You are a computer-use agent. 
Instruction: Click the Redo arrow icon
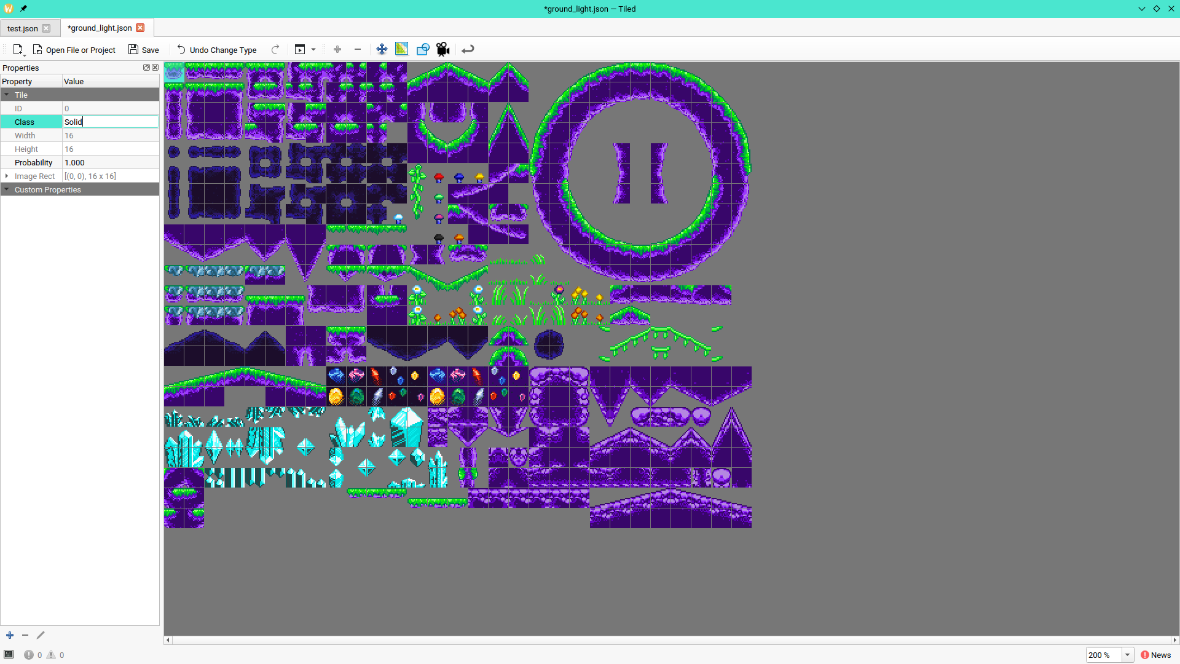[275, 50]
